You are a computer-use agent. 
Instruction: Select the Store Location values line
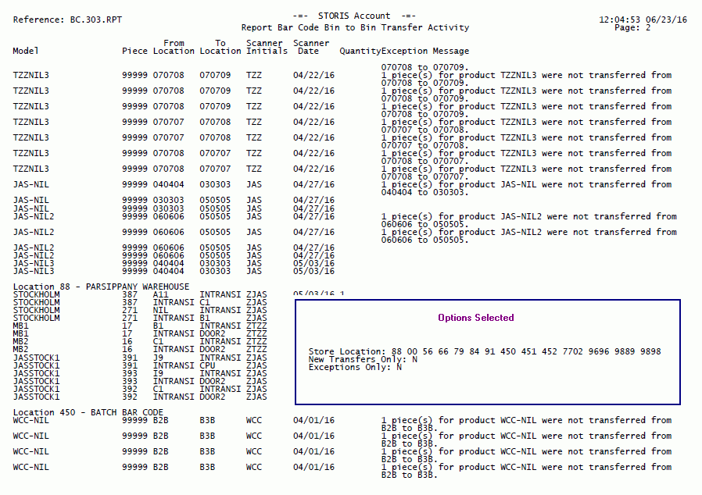click(x=484, y=351)
